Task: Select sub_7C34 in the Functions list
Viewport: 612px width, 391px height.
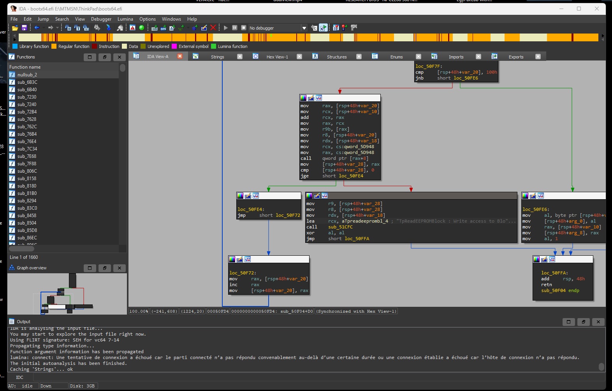Action: pos(27,149)
